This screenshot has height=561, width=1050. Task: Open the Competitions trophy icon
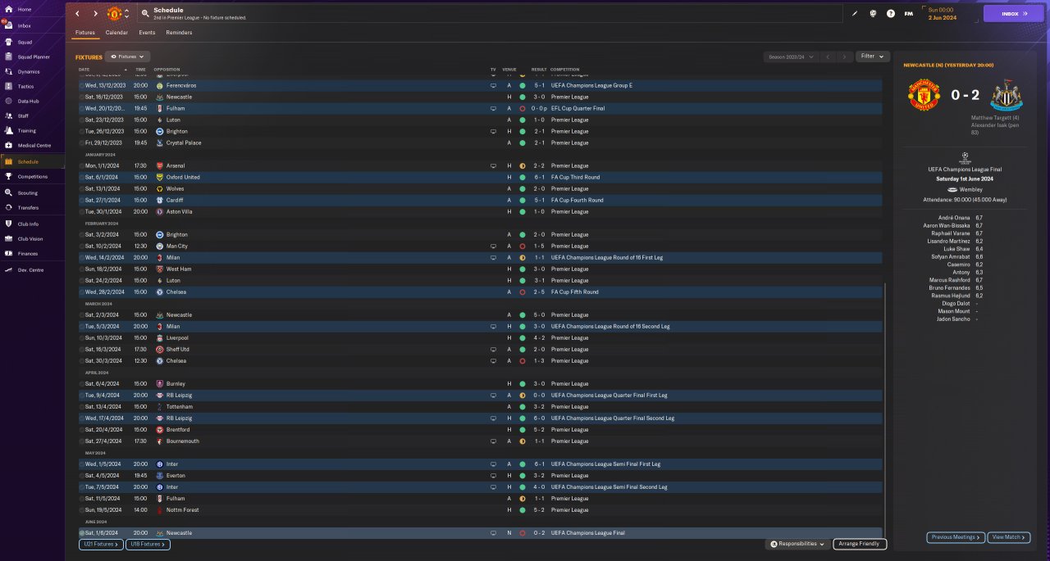[8, 176]
